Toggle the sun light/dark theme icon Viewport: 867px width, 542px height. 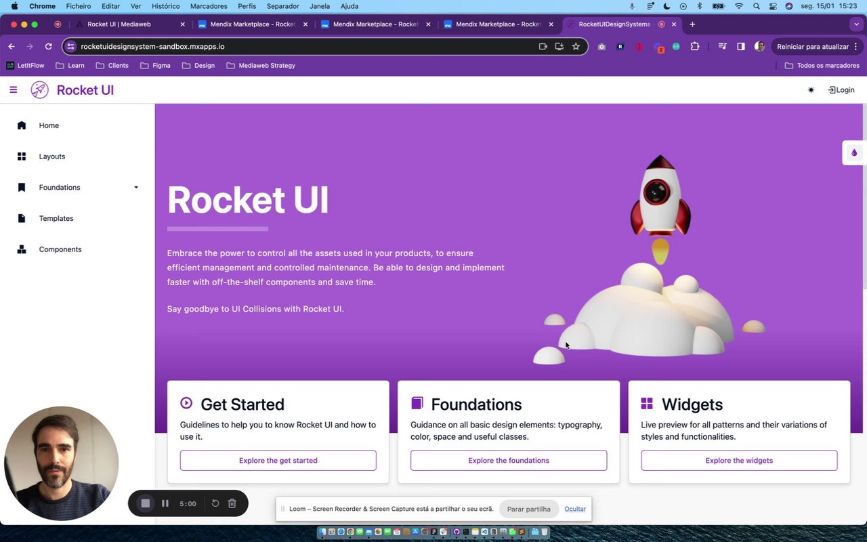[x=811, y=90]
